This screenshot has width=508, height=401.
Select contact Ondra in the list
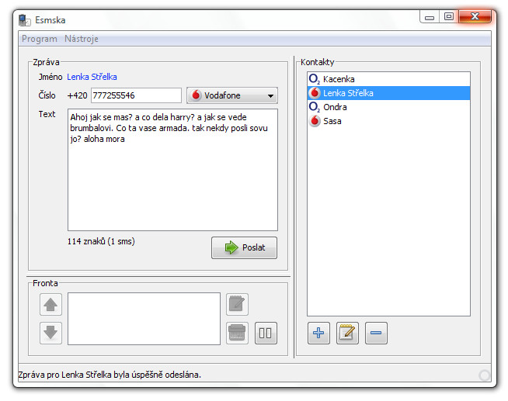coord(388,107)
